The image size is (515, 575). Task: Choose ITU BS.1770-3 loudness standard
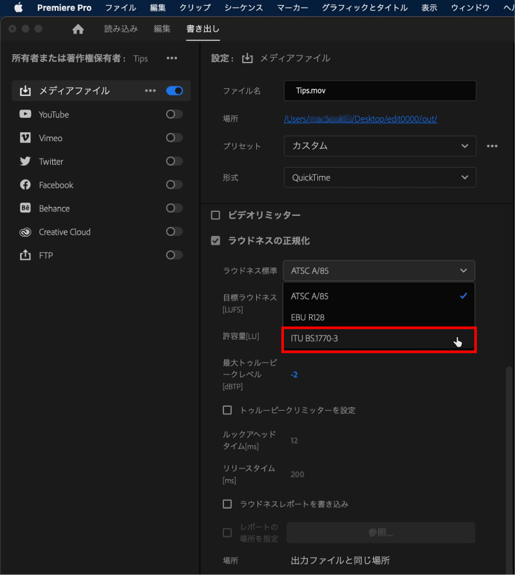[379, 338]
